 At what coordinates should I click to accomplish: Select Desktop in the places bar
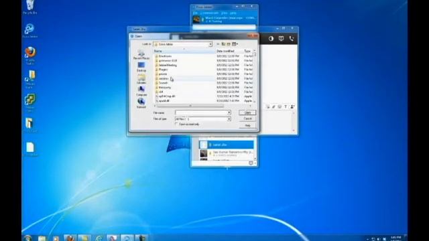pos(141,67)
